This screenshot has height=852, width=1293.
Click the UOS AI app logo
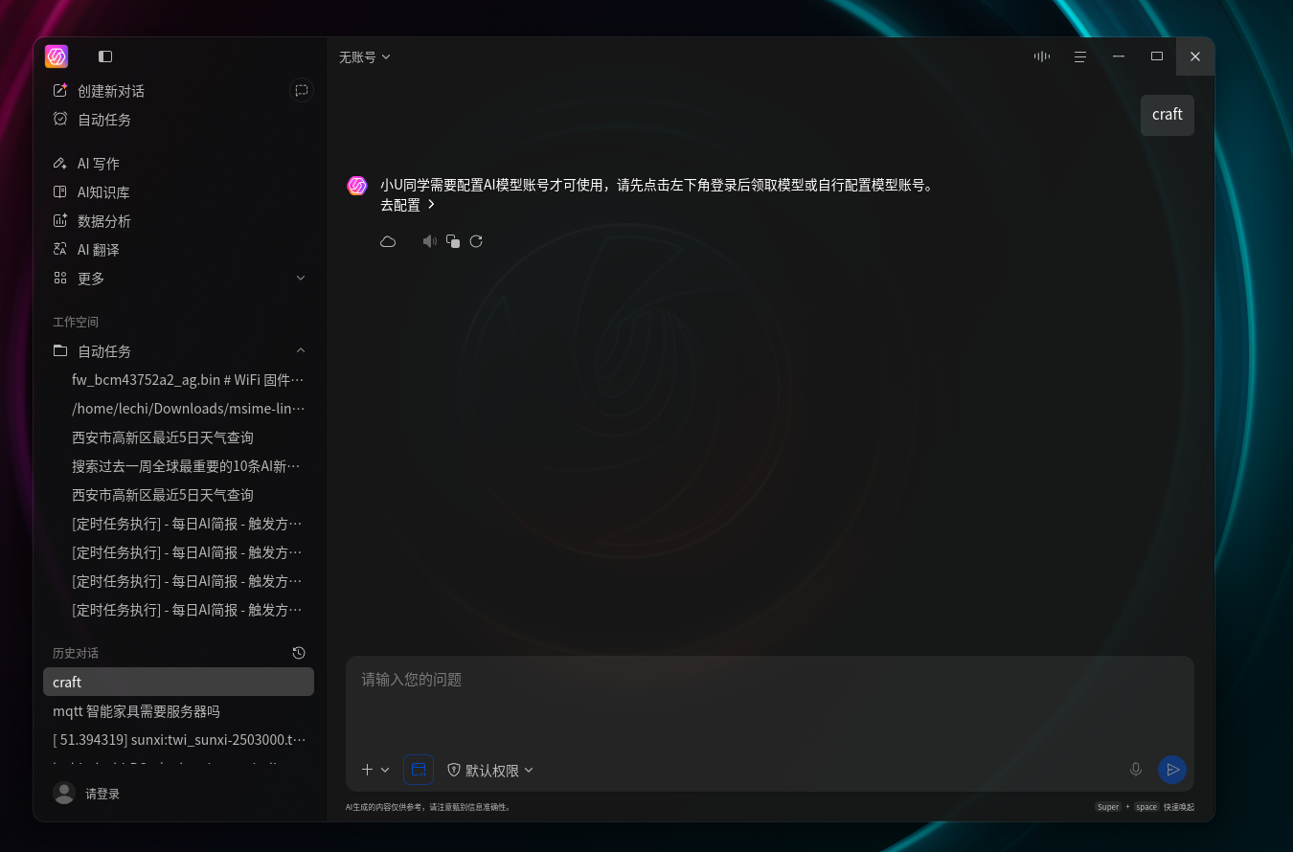tap(57, 56)
